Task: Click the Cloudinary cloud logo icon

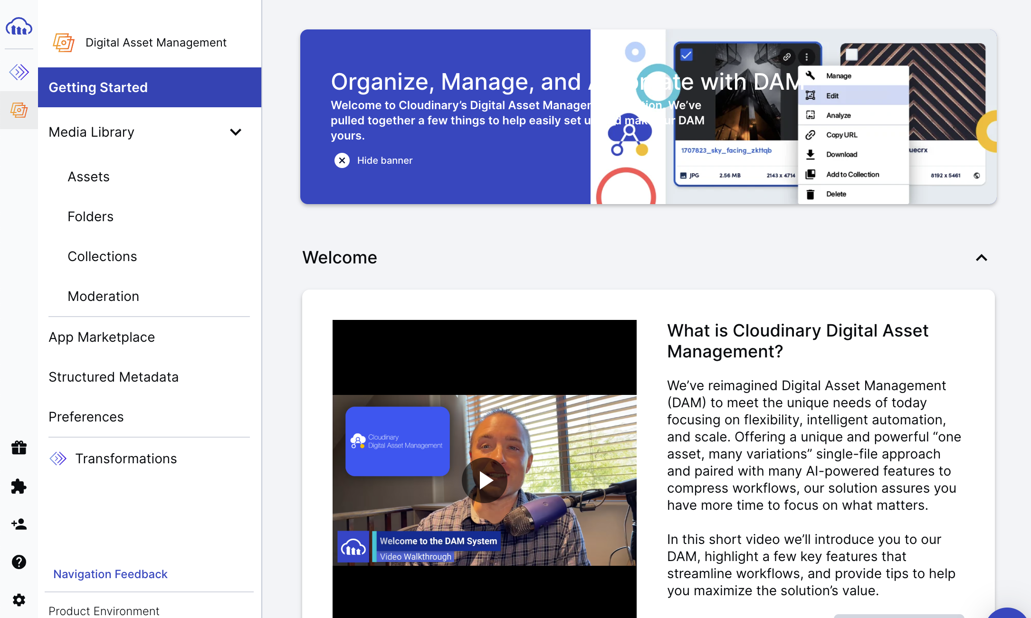Action: point(19,27)
